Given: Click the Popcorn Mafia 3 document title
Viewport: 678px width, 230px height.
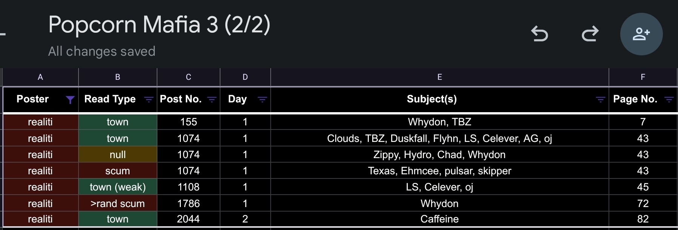Looking at the screenshot, I should (x=159, y=24).
